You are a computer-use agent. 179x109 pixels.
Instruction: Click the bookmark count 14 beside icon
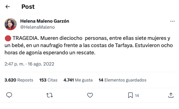point(137,95)
